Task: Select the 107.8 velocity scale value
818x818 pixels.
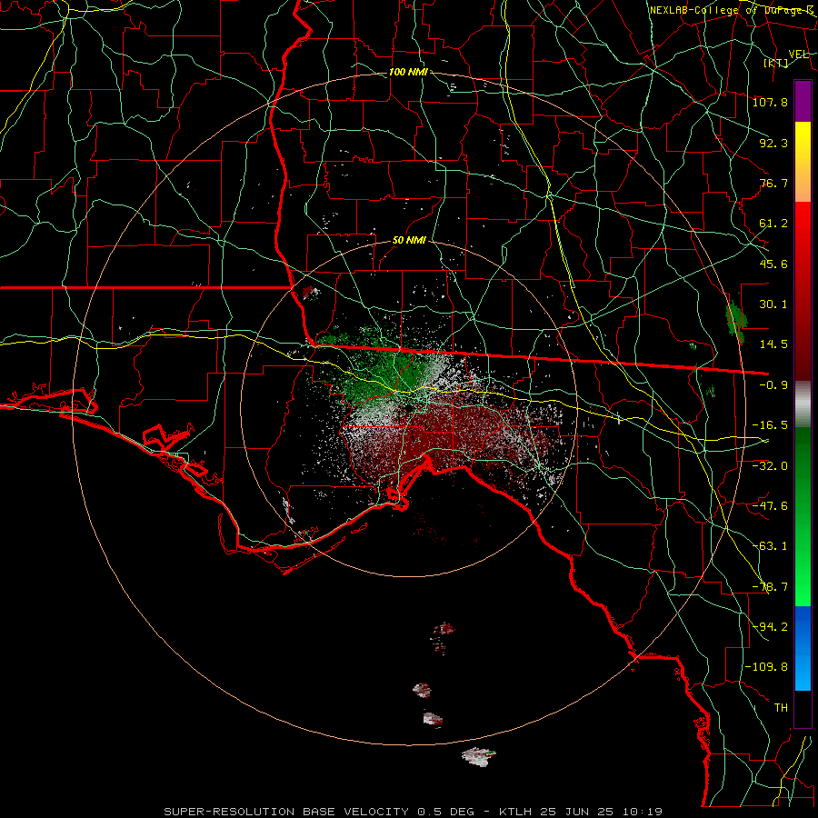Action: pos(770,102)
